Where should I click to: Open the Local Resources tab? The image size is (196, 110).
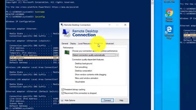(85, 43)
